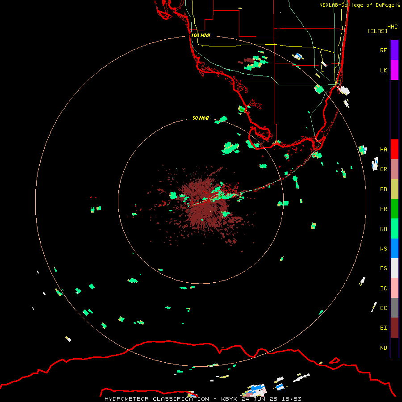402x402 pixels.
Task: Click the blue WS legend color swatch
Action: [394, 248]
